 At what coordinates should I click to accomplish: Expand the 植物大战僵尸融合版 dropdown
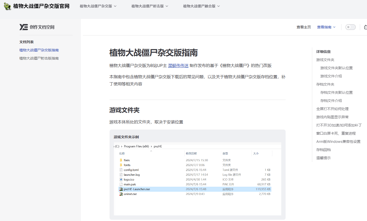point(201,6)
